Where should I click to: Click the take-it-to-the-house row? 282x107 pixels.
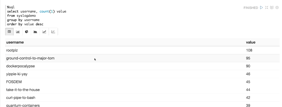tap(142, 90)
